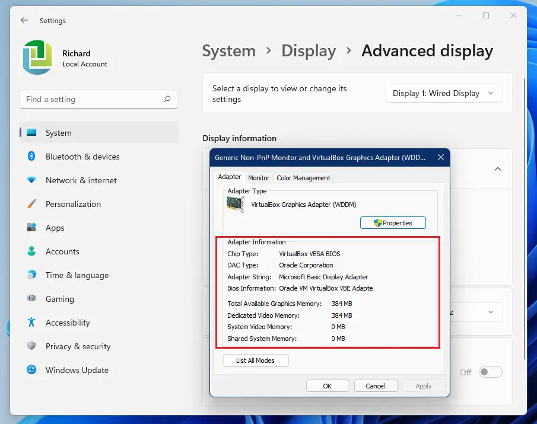Open Time & language settings
The image size is (537, 424).
99,275
